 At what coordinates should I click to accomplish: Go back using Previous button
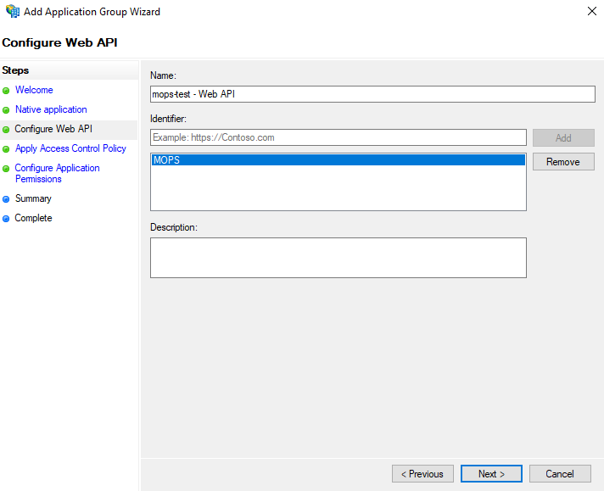tap(422, 474)
